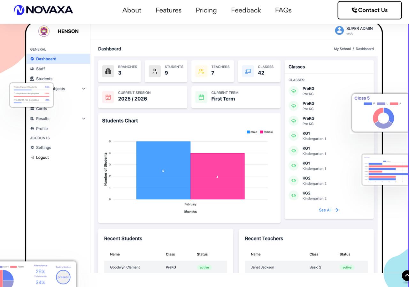Screen dimensions: 409x287
Task: Click the blue male bar in chart
Action: [x=163, y=170]
